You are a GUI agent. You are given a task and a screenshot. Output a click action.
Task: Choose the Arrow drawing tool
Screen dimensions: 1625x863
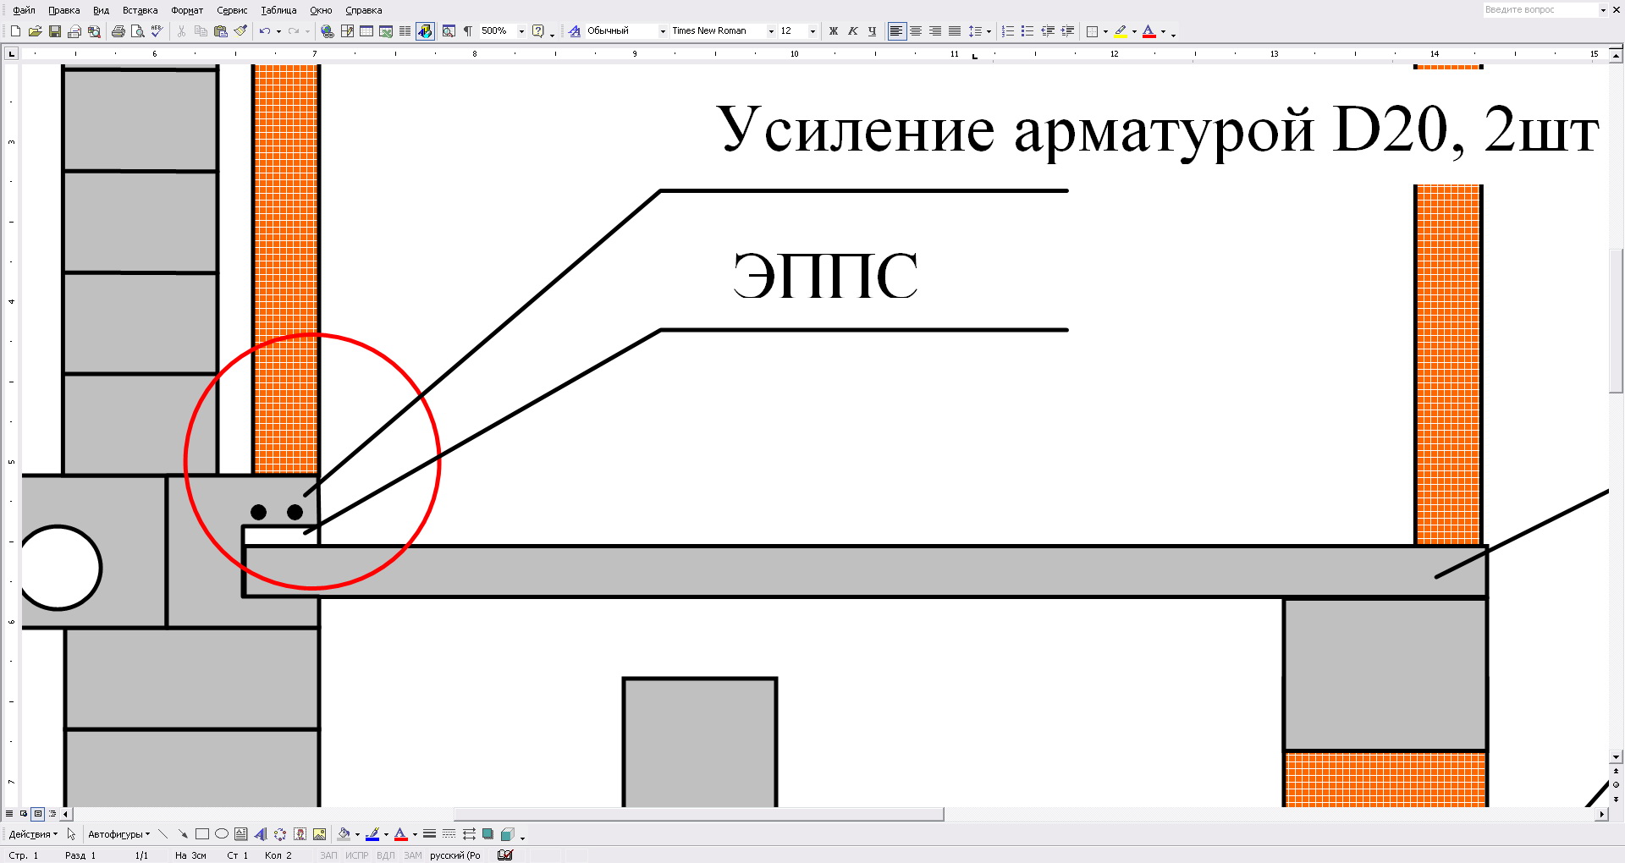point(182,834)
